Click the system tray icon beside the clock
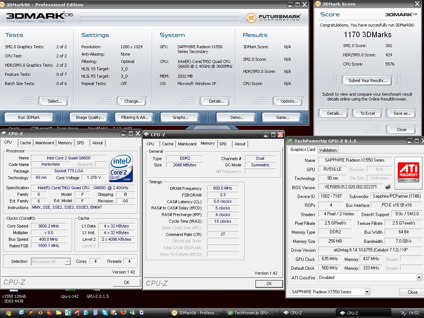 click(x=403, y=313)
